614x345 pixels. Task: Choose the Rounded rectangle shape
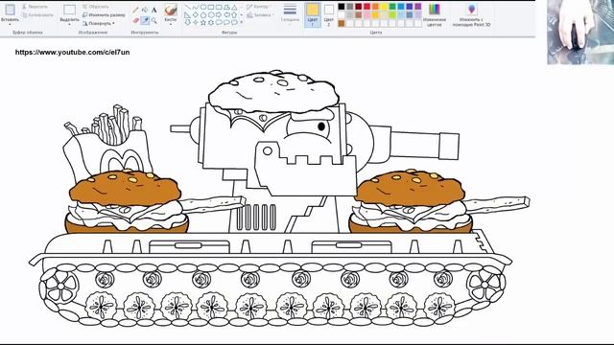[219, 7]
